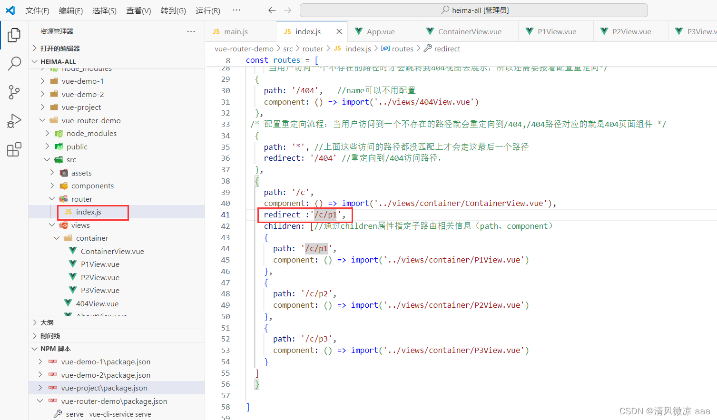
Task: Expand the vue-demo-1 folder
Action: point(42,81)
